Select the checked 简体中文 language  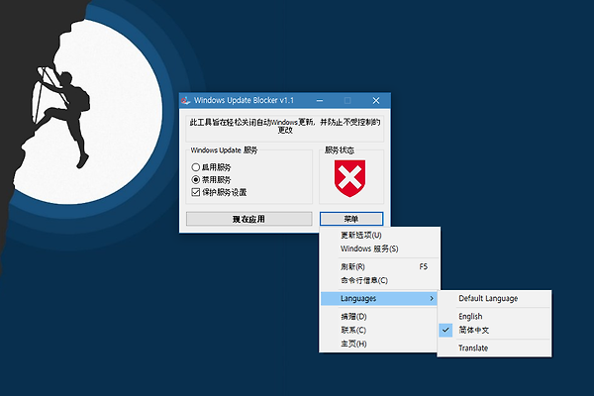[x=473, y=330]
